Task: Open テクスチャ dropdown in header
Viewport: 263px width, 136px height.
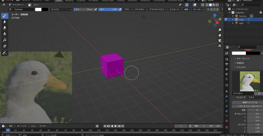Action: coord(141,9)
